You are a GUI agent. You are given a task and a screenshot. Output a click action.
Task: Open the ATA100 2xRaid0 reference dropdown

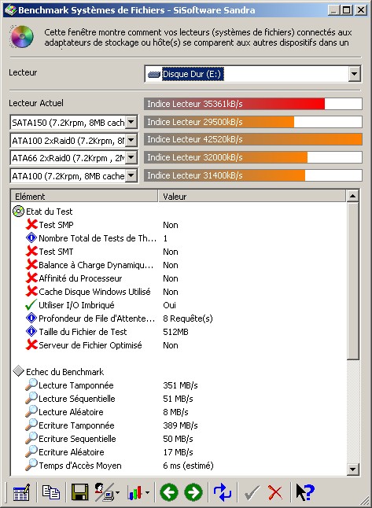click(x=131, y=140)
